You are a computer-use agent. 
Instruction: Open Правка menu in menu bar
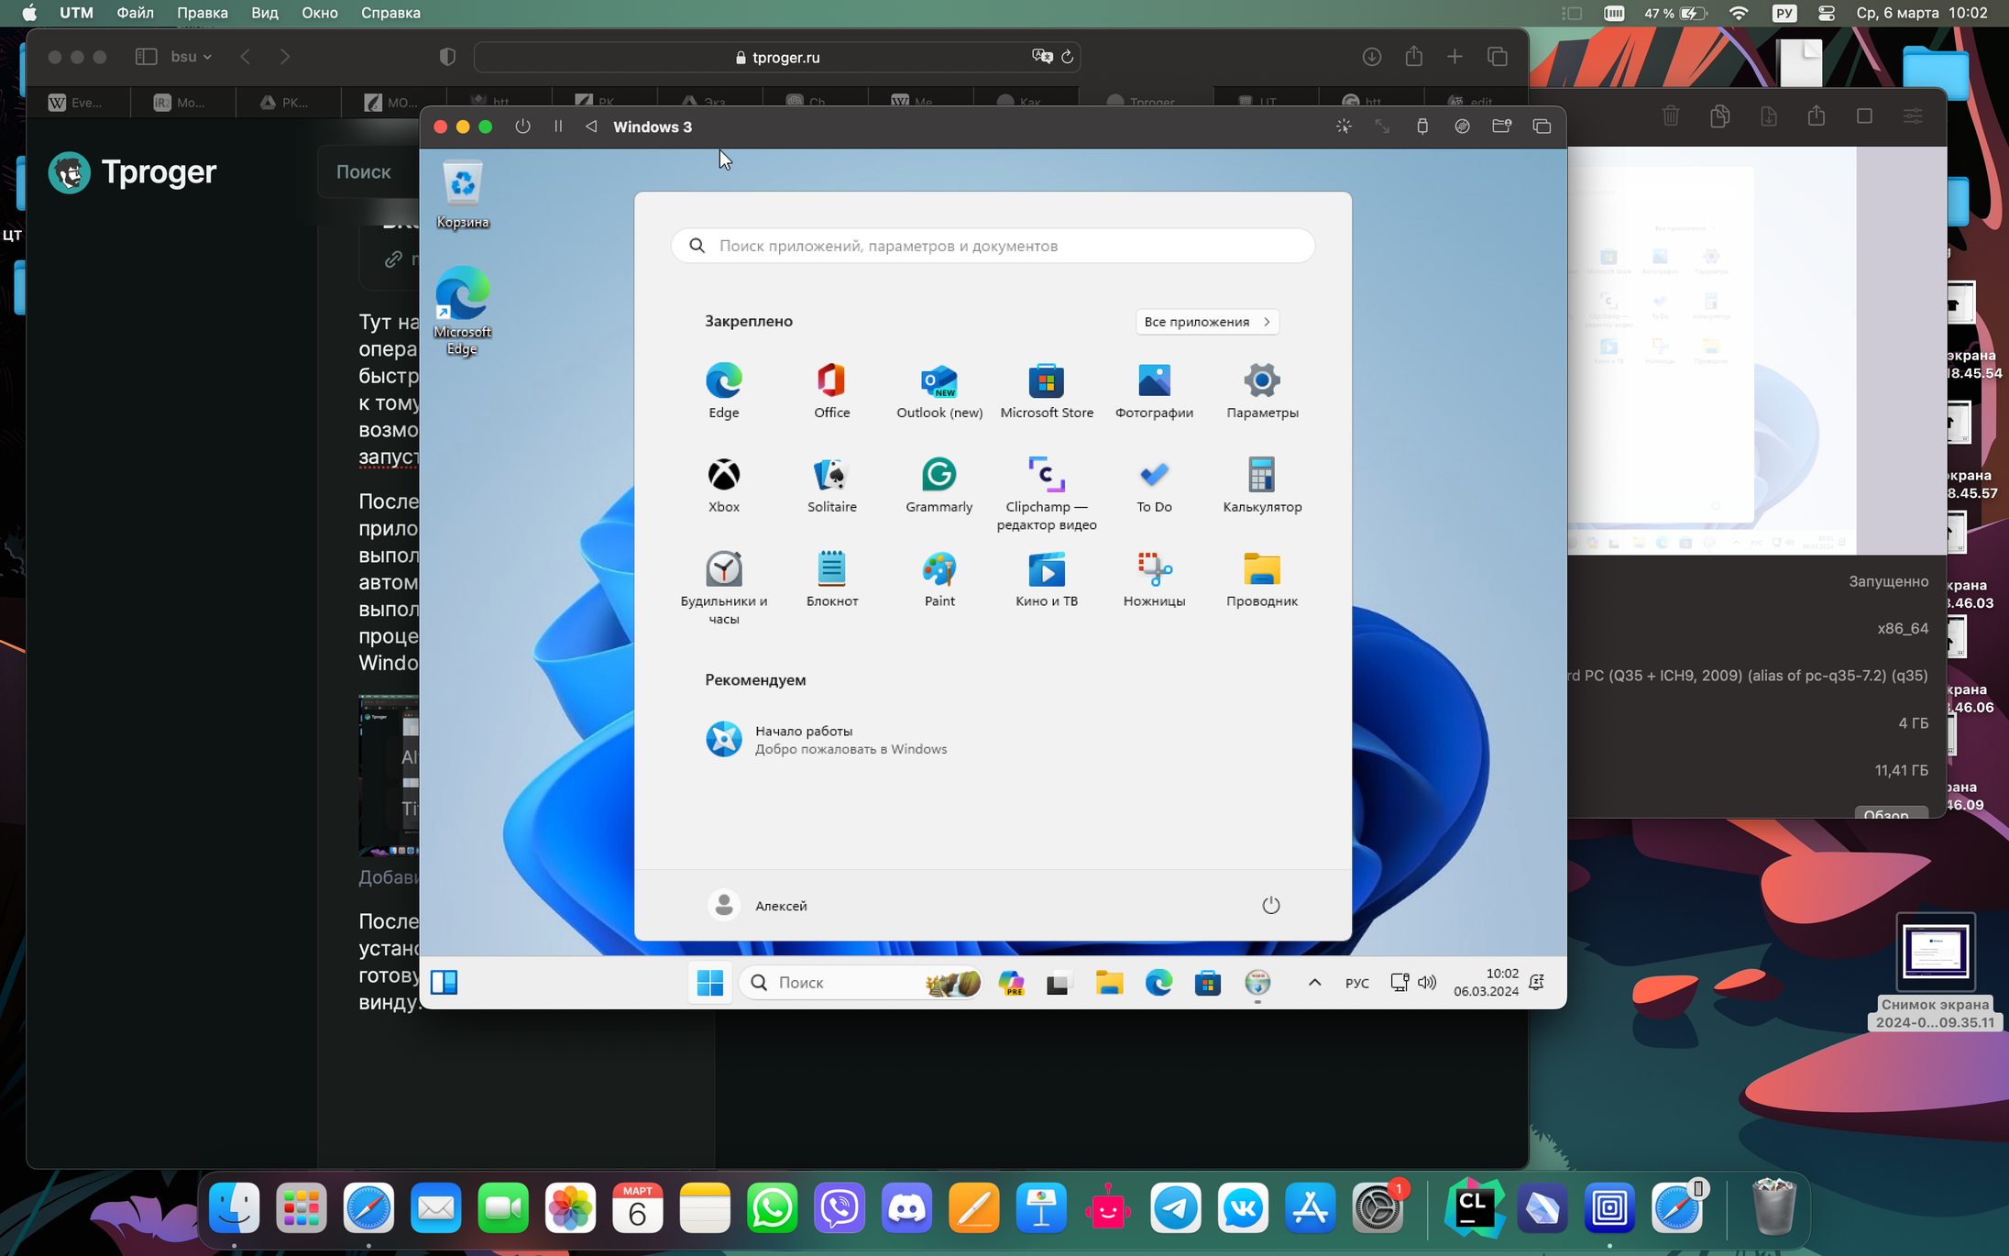(x=202, y=13)
